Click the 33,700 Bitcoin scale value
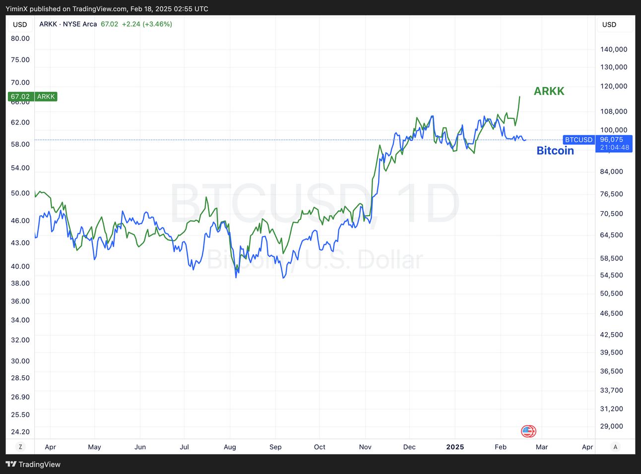Viewport: 641px width, 474px height. [612, 390]
